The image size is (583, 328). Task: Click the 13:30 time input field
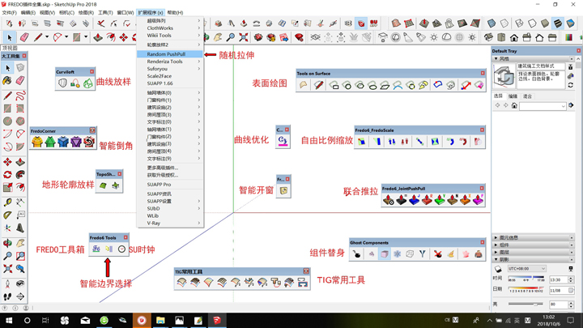558,279
